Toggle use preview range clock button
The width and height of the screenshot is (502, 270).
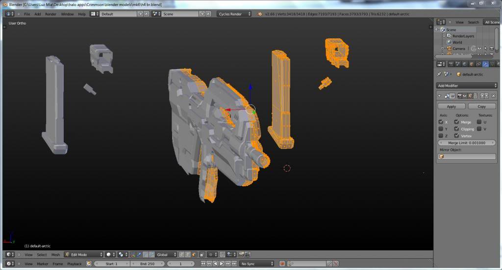point(89,264)
